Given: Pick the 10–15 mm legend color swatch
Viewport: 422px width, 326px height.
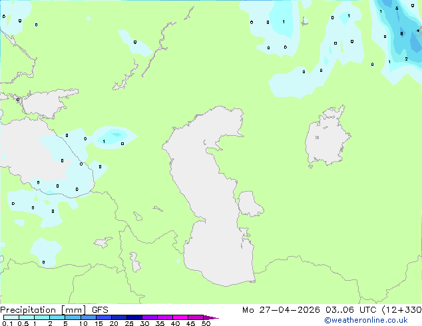Looking at the screenshot, I should pyautogui.click(x=88, y=317).
